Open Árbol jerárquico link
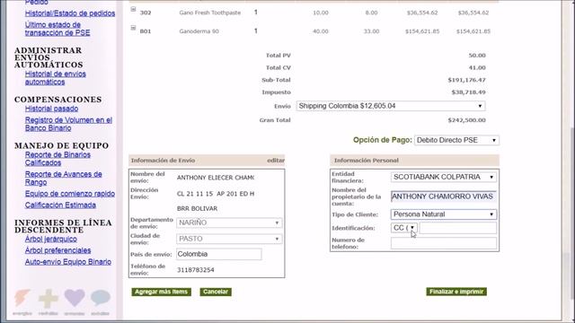 (x=51, y=240)
